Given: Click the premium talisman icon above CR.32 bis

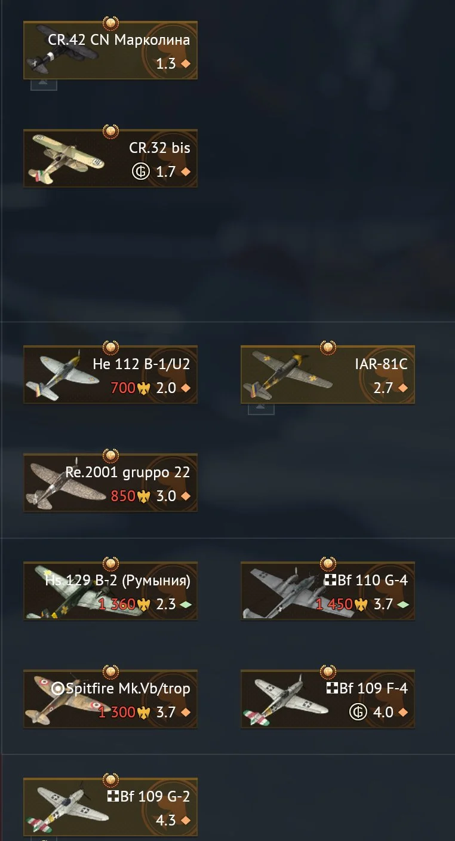Looking at the screenshot, I should pos(110,131).
